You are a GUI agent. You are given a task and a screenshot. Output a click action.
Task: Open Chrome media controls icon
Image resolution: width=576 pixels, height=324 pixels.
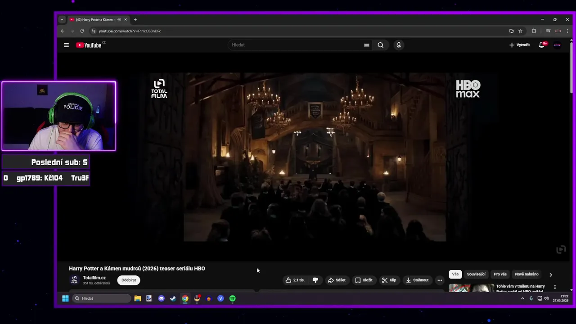(548, 31)
